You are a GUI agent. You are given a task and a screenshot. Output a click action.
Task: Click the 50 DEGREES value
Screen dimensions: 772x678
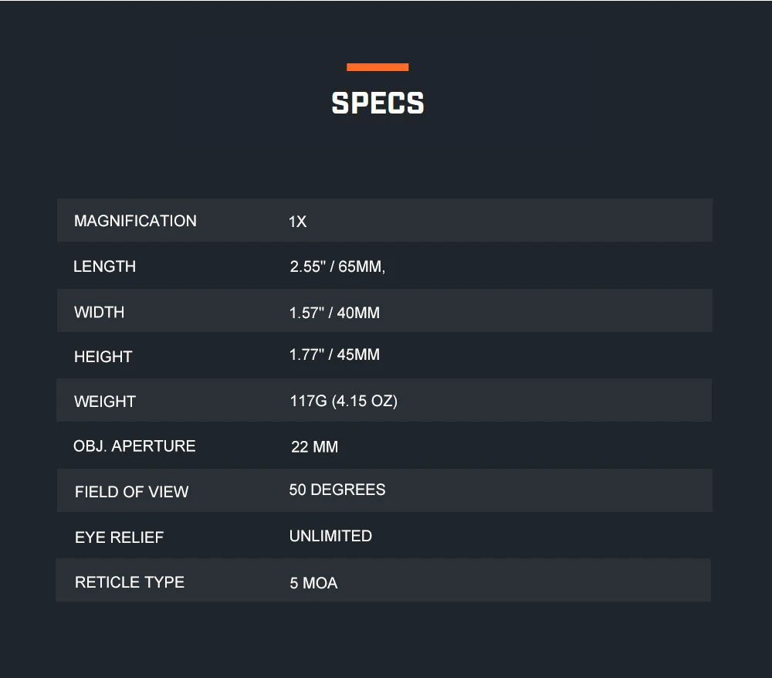(337, 490)
